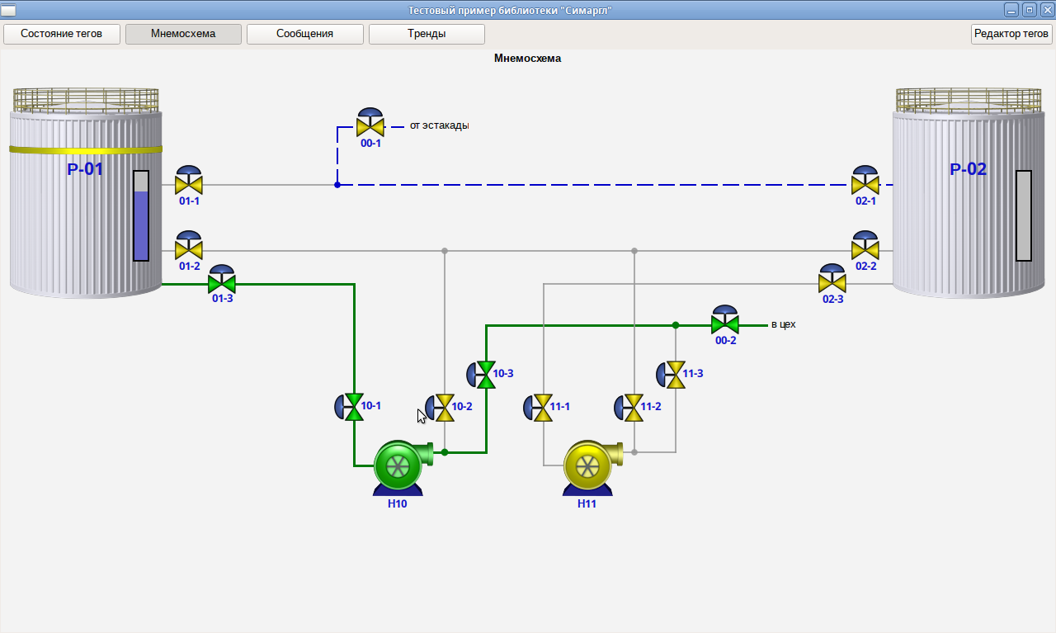Open the Сообщения tab
The width and height of the screenshot is (1056, 633).
[x=305, y=34]
